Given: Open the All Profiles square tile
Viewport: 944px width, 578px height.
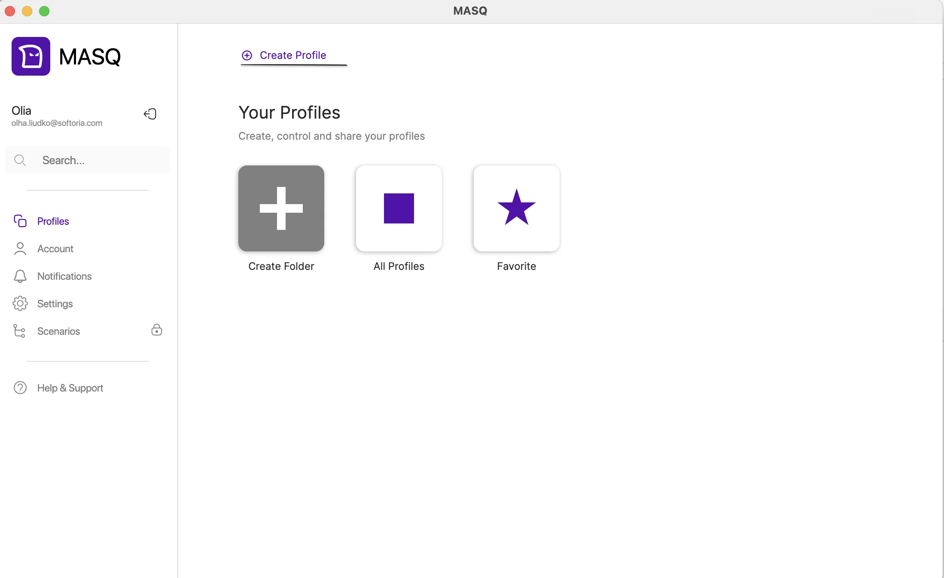Looking at the screenshot, I should pyautogui.click(x=399, y=208).
